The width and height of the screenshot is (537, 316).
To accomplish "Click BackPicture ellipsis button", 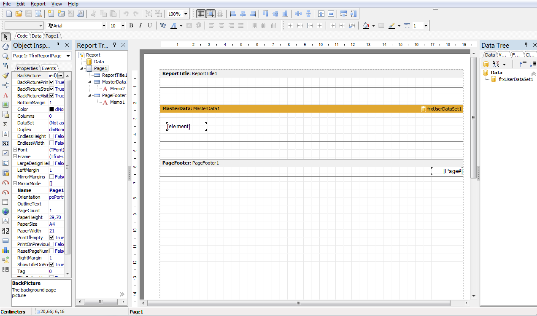I will pos(60,76).
